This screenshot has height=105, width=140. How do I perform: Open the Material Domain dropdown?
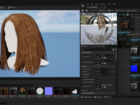(101, 69)
